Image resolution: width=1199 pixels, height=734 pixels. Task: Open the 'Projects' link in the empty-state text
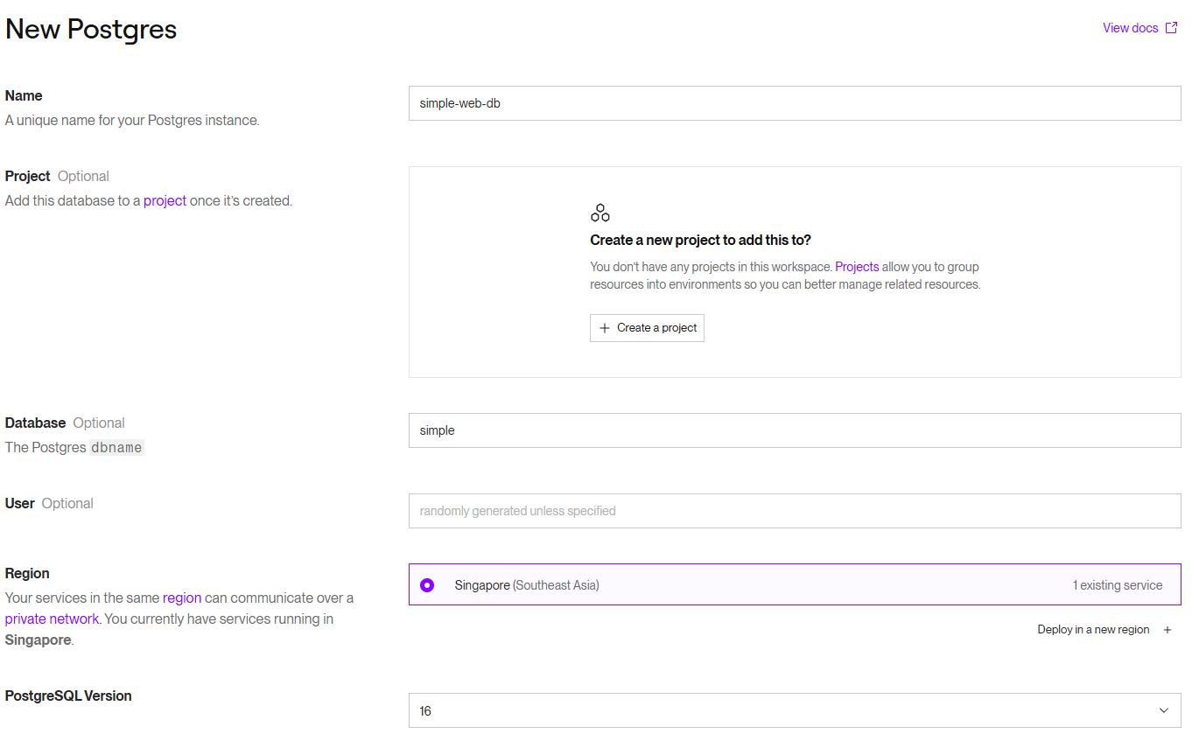pos(857,267)
